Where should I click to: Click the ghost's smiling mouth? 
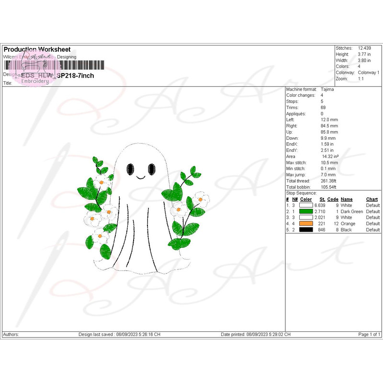click(141, 178)
